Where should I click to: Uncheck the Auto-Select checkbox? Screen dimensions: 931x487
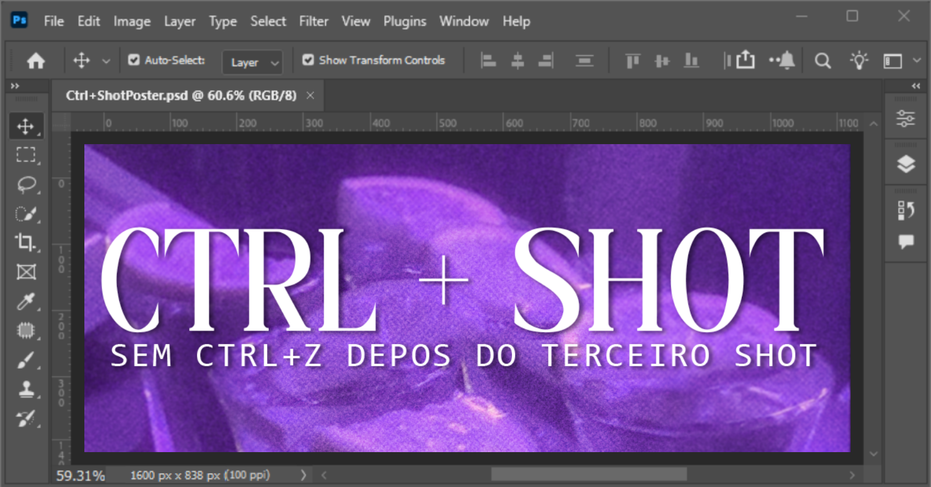coord(134,60)
